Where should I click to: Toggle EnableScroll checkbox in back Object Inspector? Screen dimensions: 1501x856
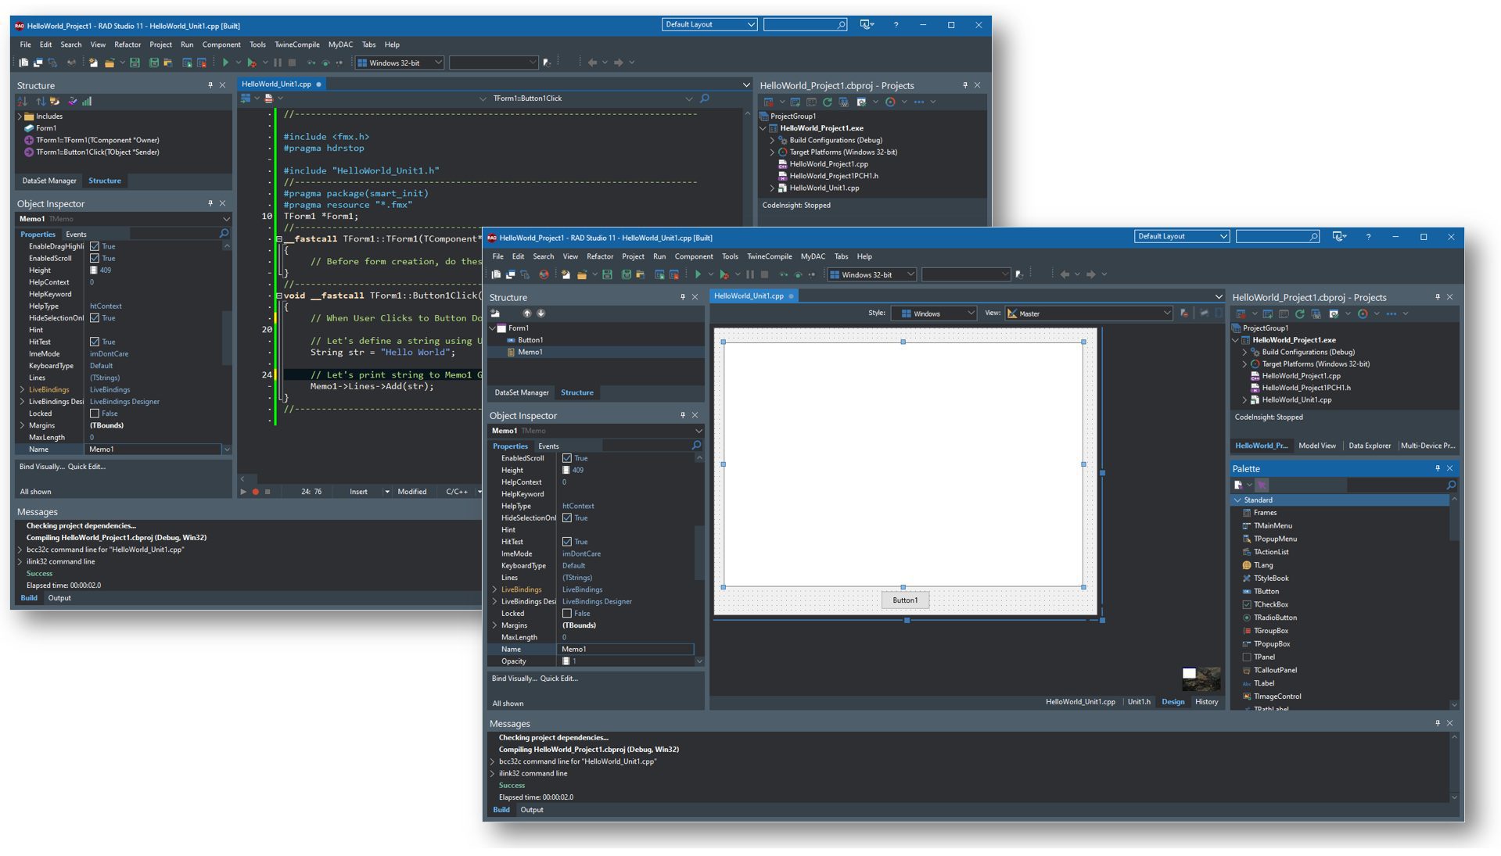pyautogui.click(x=95, y=258)
